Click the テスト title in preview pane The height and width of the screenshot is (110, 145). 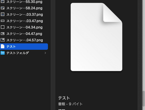(x=64, y=98)
